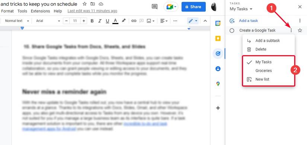Click the Never miss a reminder again heading

64,92
